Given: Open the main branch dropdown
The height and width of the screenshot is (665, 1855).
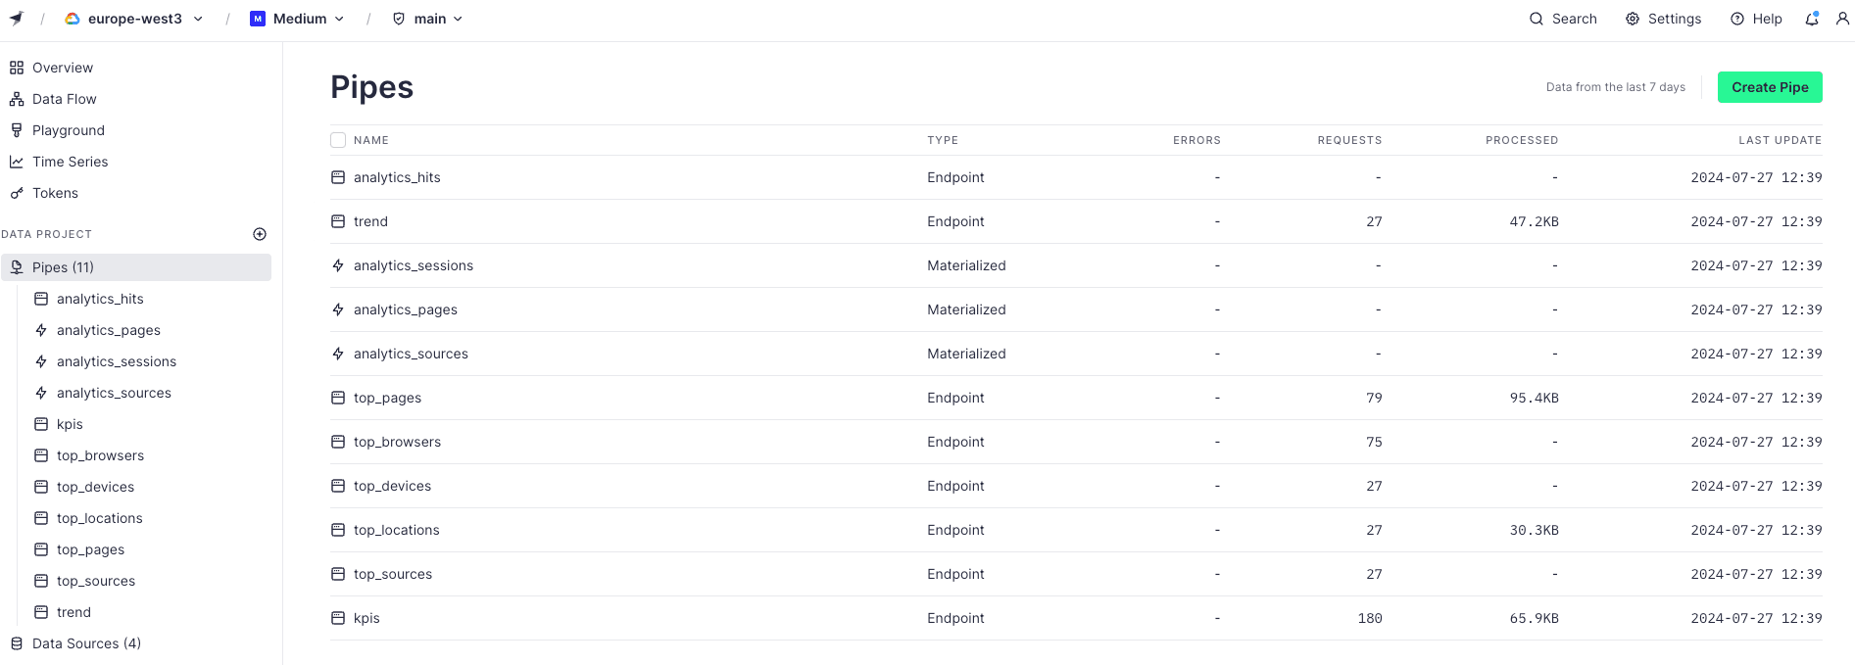Looking at the screenshot, I should (x=428, y=19).
